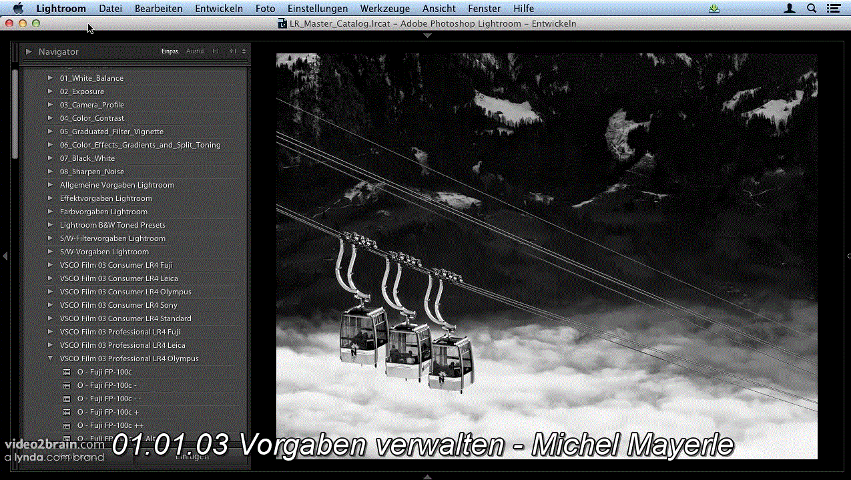This screenshot has width=851, height=480.
Task: Collapse VSCO Film 03 Professional LR4 Olympus folder
Action: [50, 358]
